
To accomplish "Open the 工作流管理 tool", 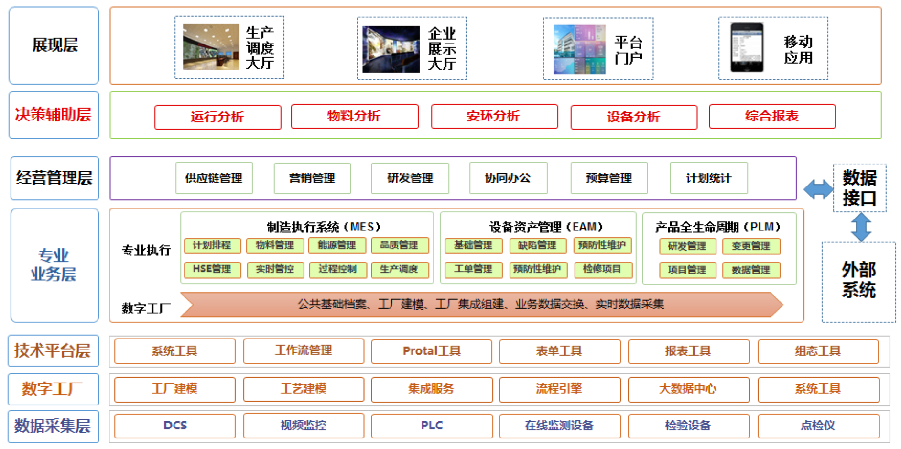I will click(304, 351).
